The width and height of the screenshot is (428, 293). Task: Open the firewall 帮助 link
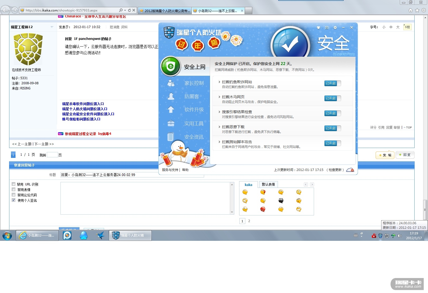[x=185, y=170]
